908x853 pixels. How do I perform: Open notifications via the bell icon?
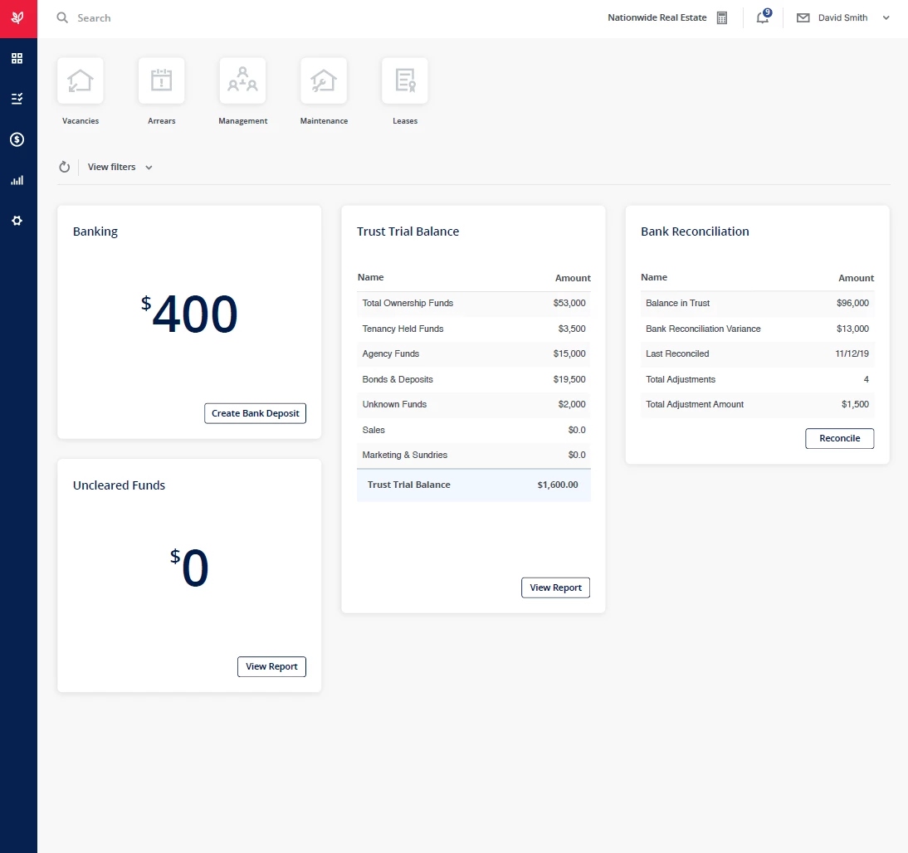pos(762,17)
